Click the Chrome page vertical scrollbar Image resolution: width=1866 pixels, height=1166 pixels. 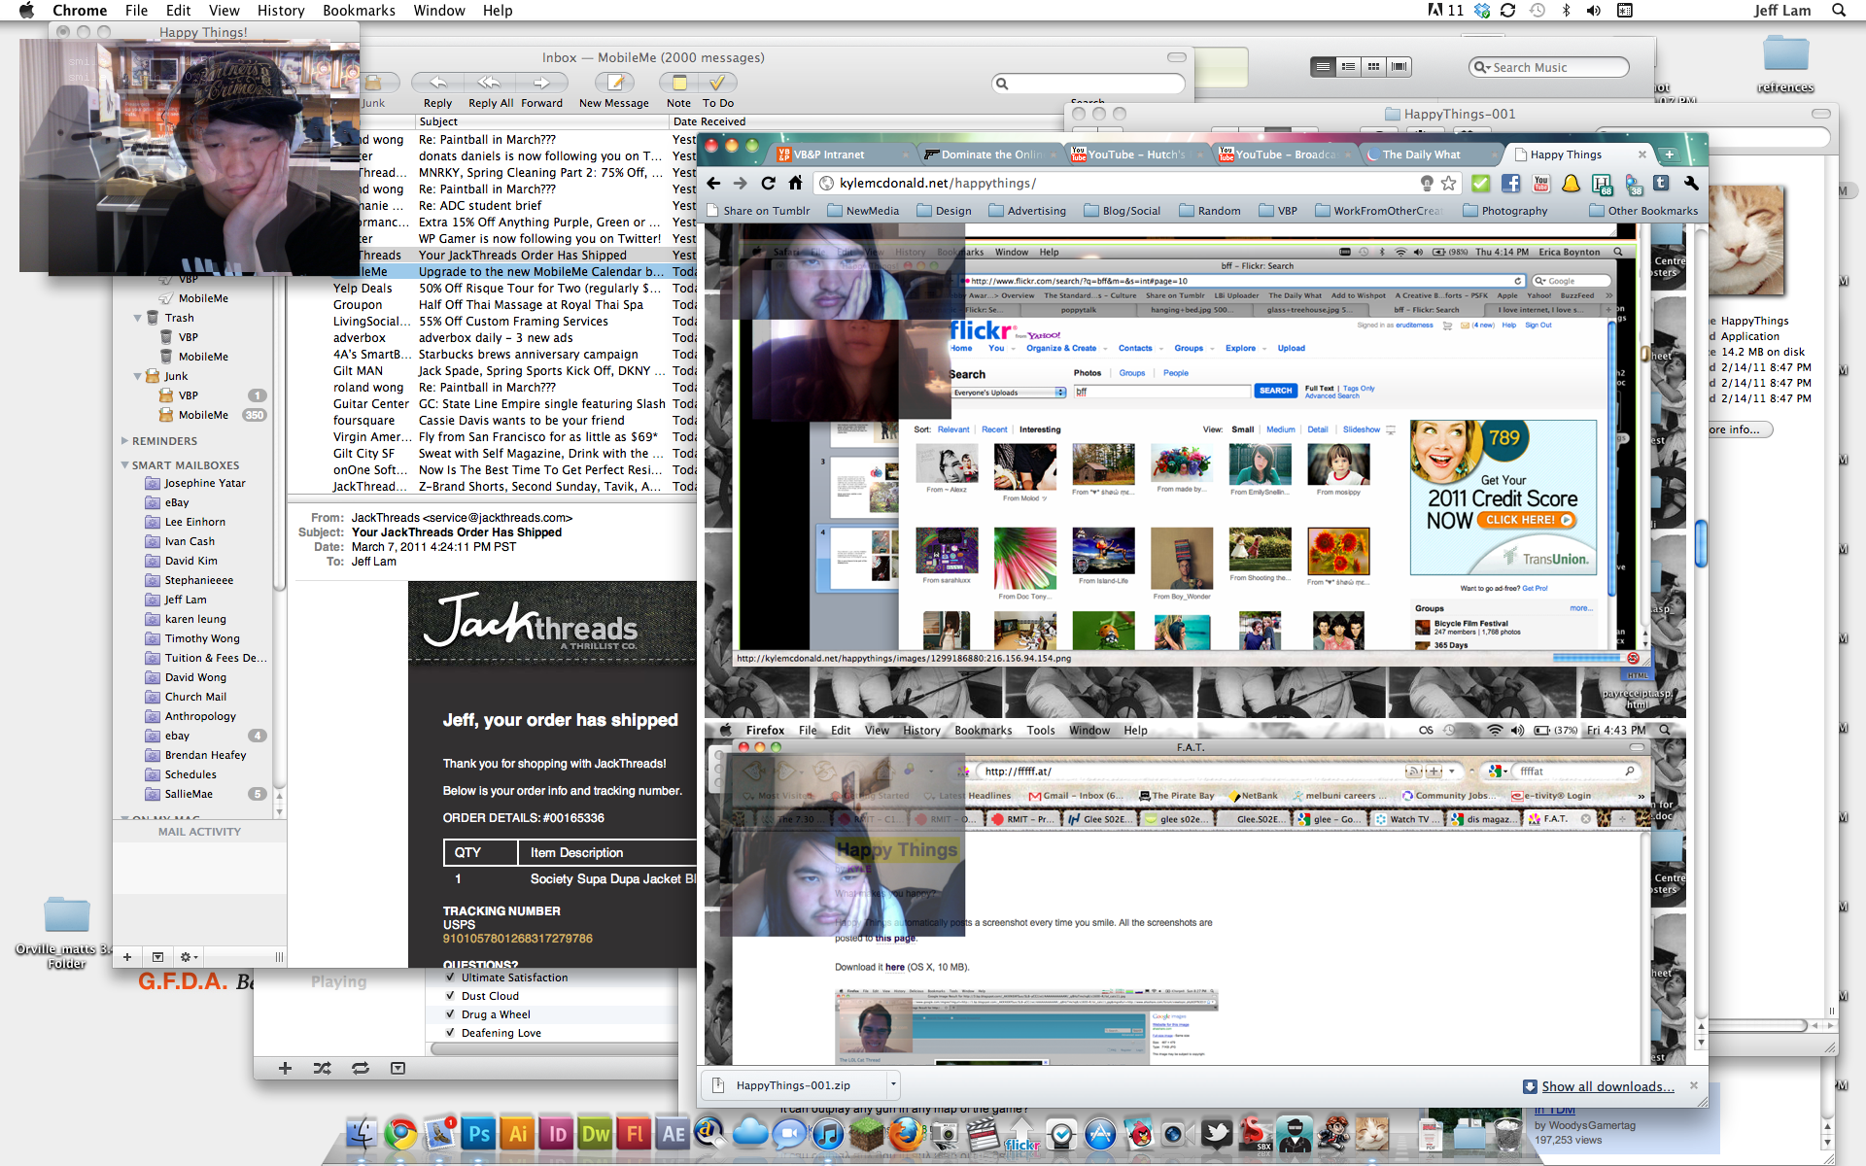(x=1701, y=542)
